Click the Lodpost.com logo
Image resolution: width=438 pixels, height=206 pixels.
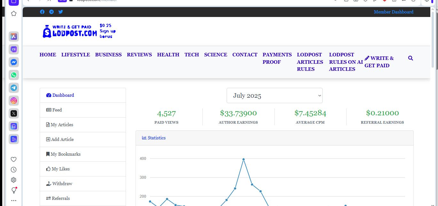(x=79, y=31)
